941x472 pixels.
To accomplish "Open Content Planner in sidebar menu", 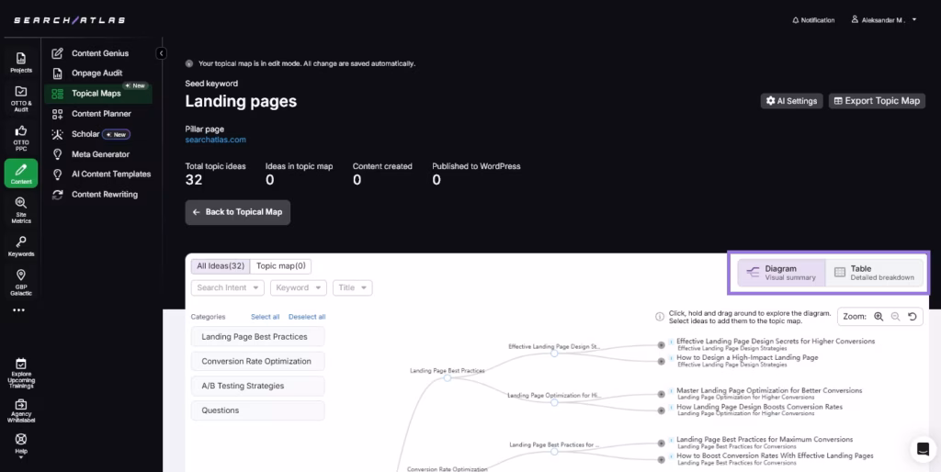I will (101, 114).
